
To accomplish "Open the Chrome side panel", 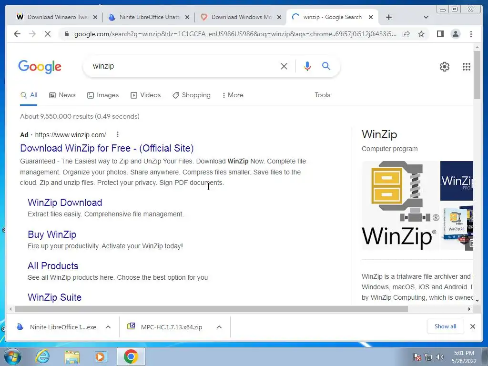I will tap(440, 34).
